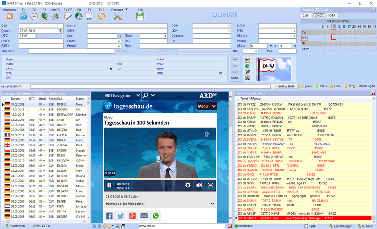Open Optionen tools icon
This screenshot has height=229, width=377.
(117, 17)
